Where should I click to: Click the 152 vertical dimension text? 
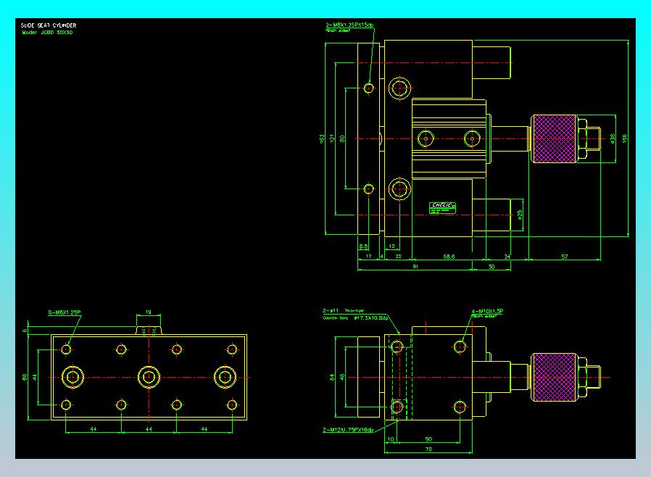click(x=322, y=138)
